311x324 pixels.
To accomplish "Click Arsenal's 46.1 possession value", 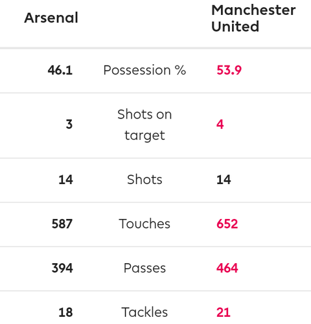I will (60, 71).
